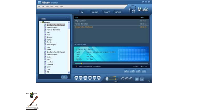Select Try Me in the music tree
Screen dimensions: 213x111
pyautogui.click(x=49, y=42)
